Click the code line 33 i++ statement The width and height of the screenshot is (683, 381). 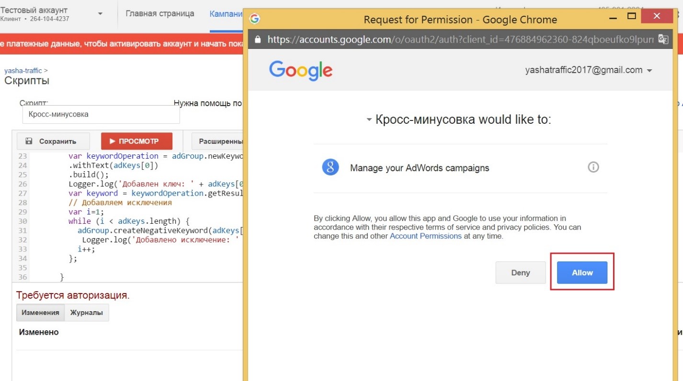(86, 249)
